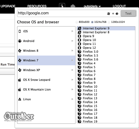The image size is (139, 129).
Task: Click the cloud icon in top bar
Action: pyautogui.click(x=73, y=6)
